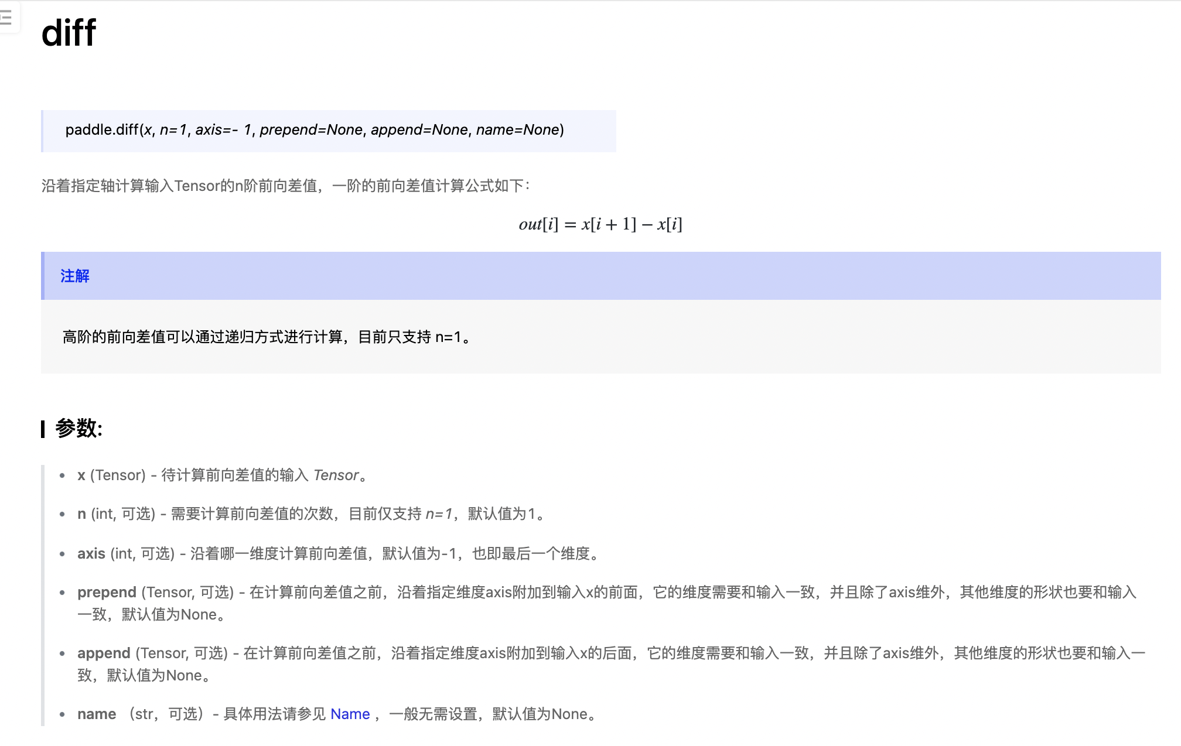Click axis=-1 in the signature
This screenshot has width=1181, height=746.
click(223, 130)
